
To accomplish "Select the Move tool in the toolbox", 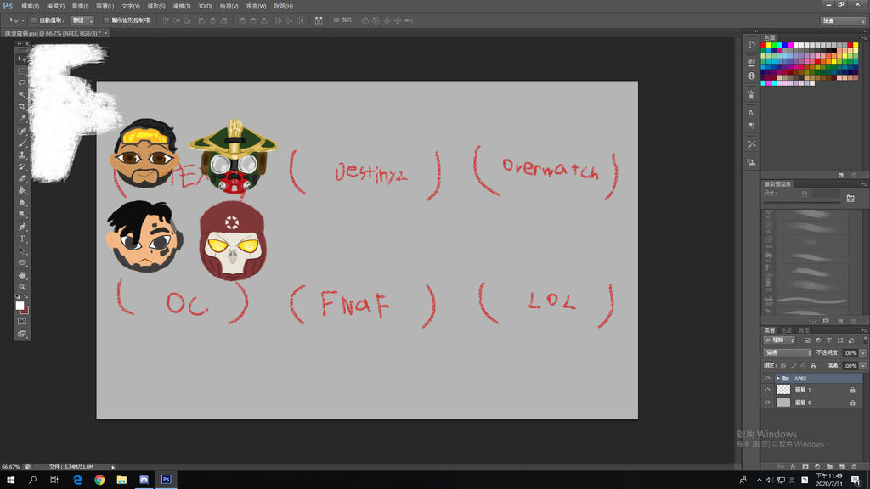I will [x=21, y=59].
